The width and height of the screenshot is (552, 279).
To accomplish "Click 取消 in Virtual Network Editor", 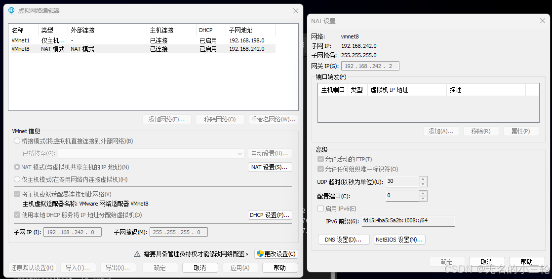I will click(200, 268).
